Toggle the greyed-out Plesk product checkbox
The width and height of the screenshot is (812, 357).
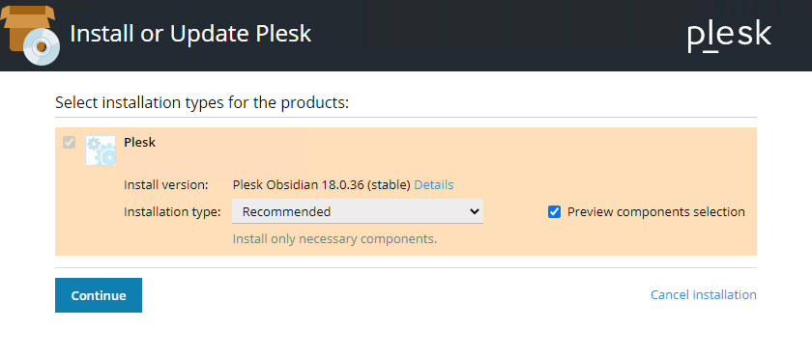click(x=69, y=142)
